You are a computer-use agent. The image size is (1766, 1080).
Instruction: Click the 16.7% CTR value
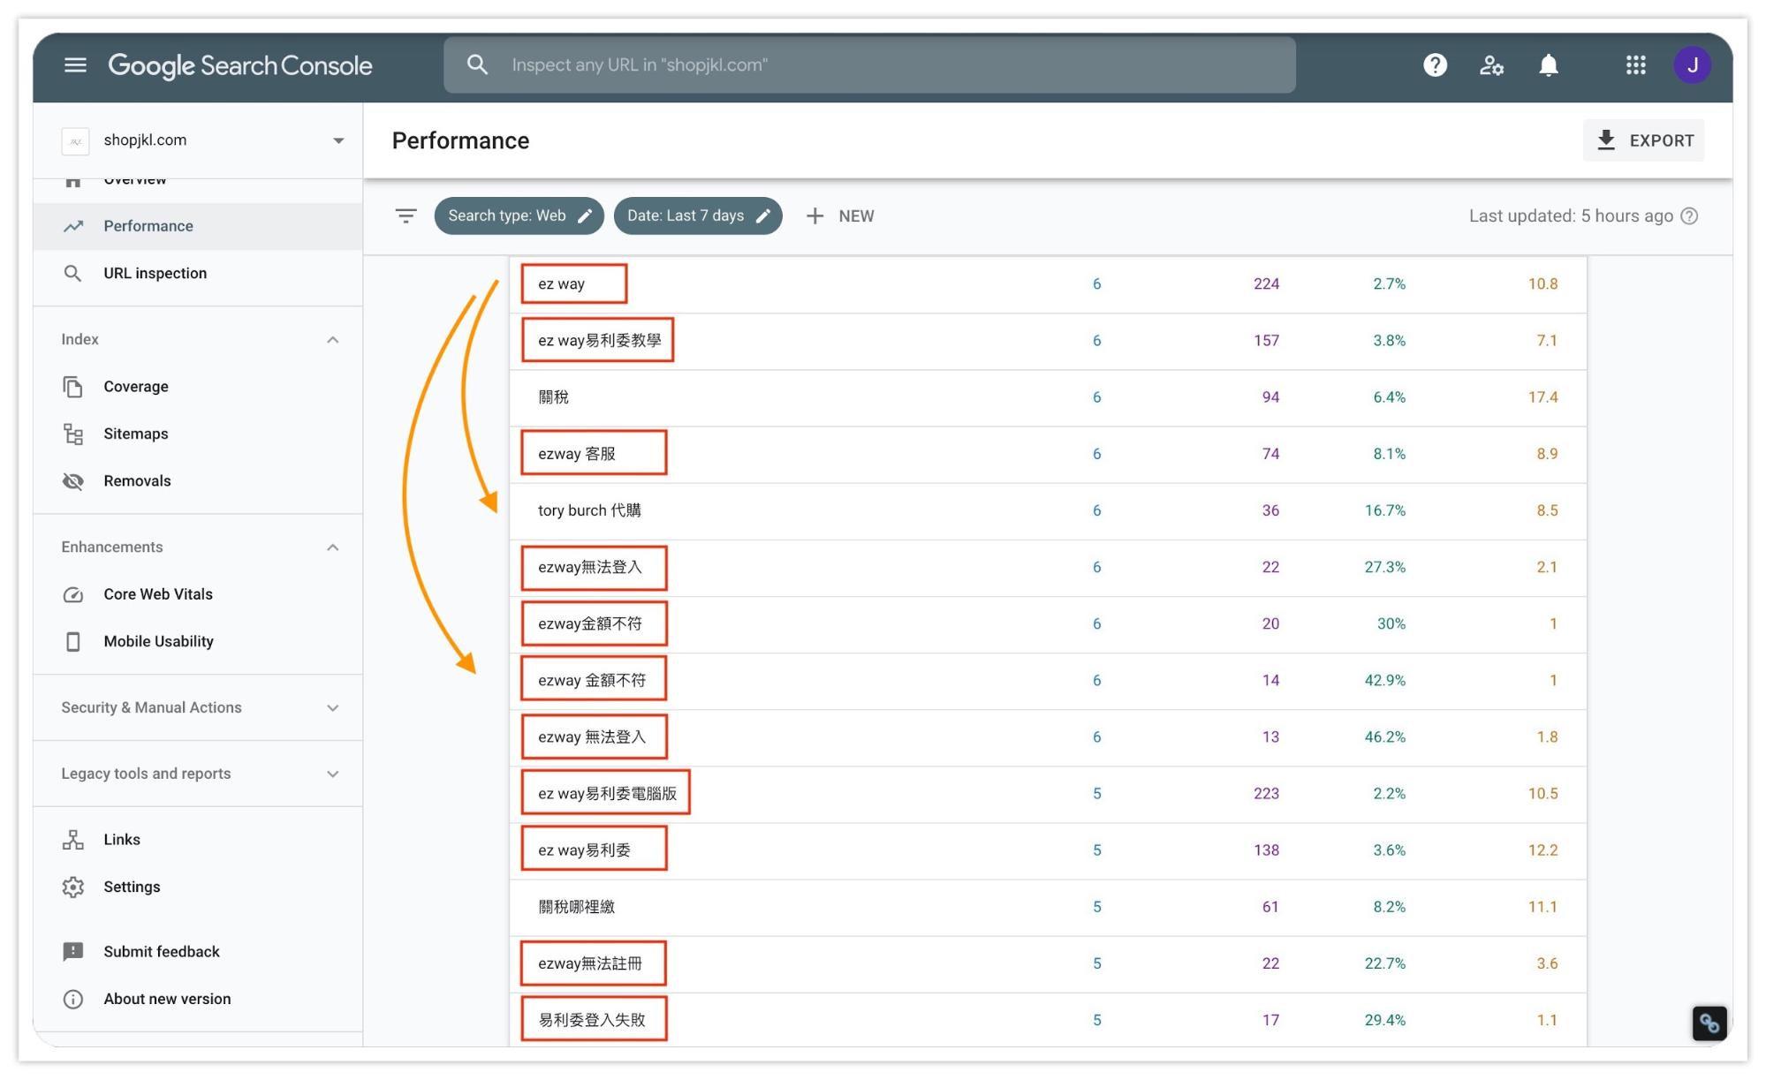coord(1384,510)
